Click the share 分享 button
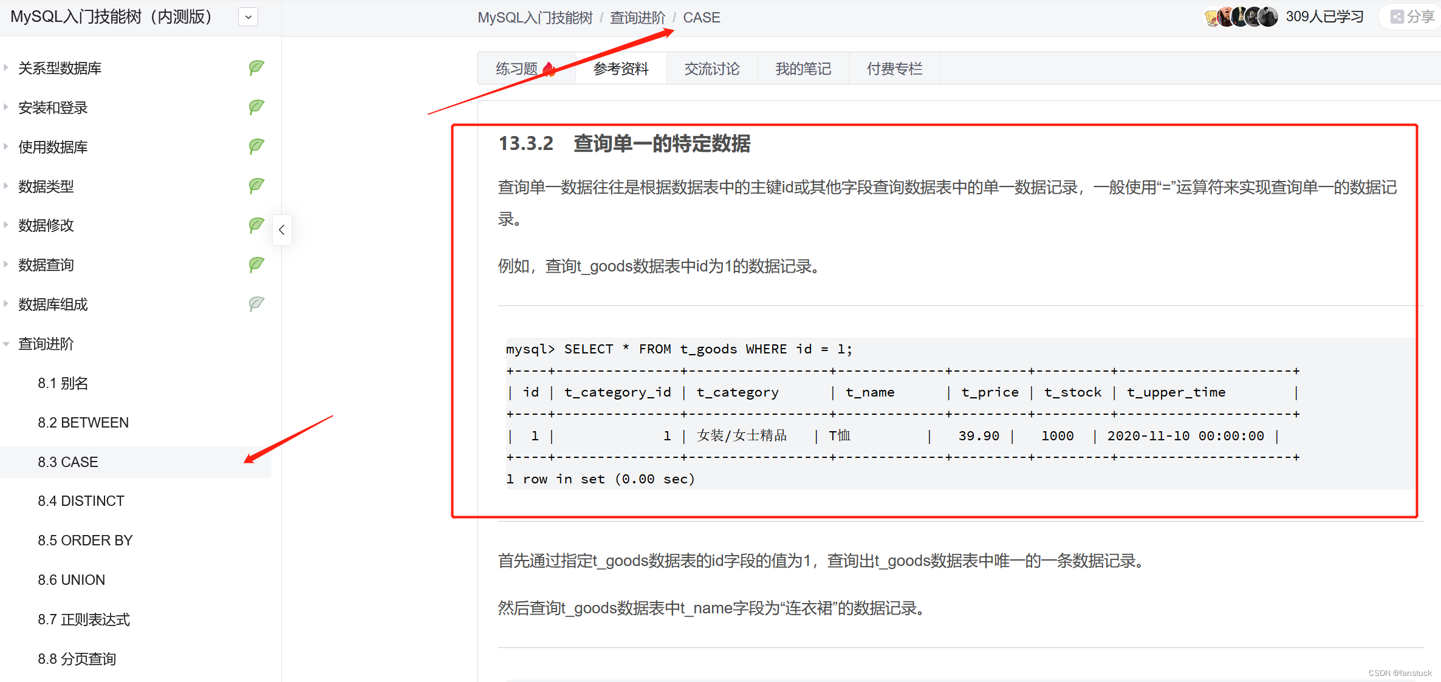 pos(1412,17)
